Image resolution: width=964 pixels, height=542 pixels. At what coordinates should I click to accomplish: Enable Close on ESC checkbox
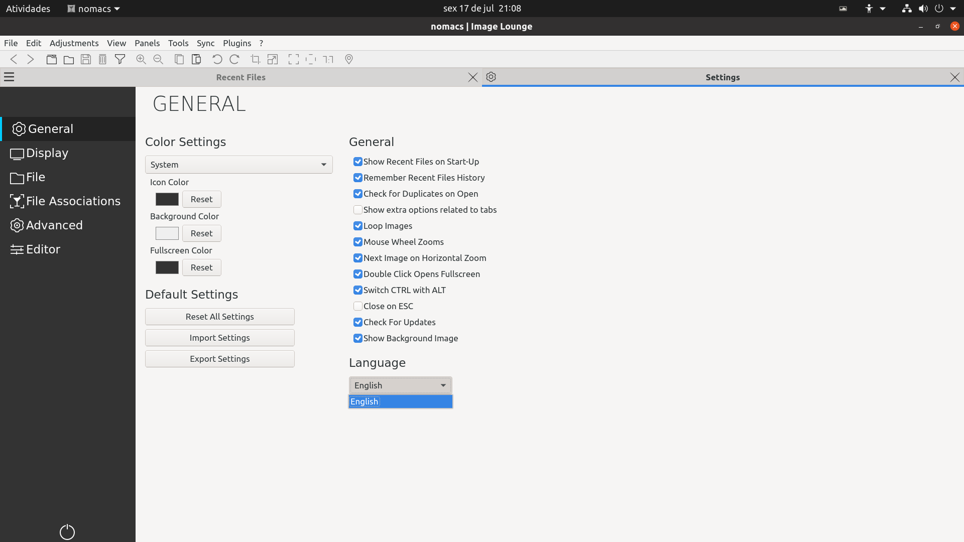(x=358, y=306)
